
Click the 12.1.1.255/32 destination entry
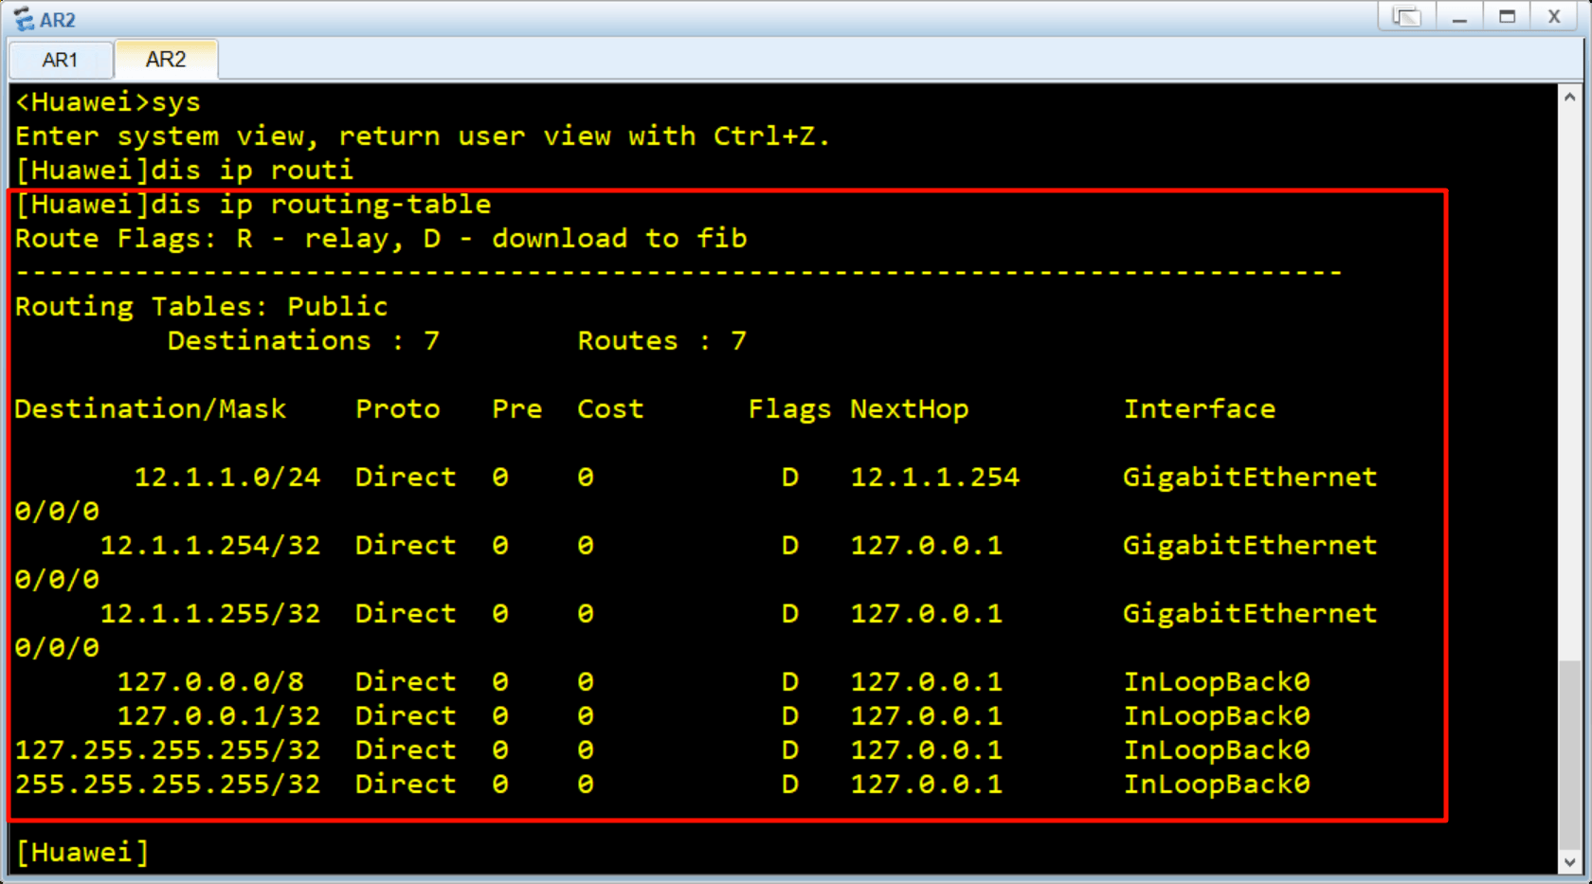pos(210,614)
